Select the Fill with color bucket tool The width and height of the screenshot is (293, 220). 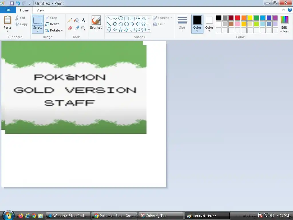pos(77,20)
